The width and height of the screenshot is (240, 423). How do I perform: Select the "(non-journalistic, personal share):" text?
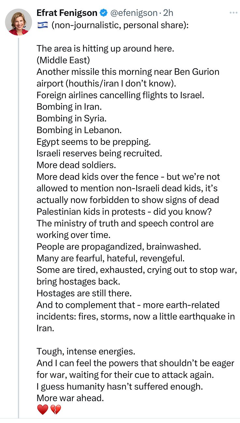120,25
